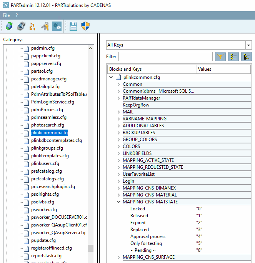Open the All Keys dropdown

[x=248, y=45]
